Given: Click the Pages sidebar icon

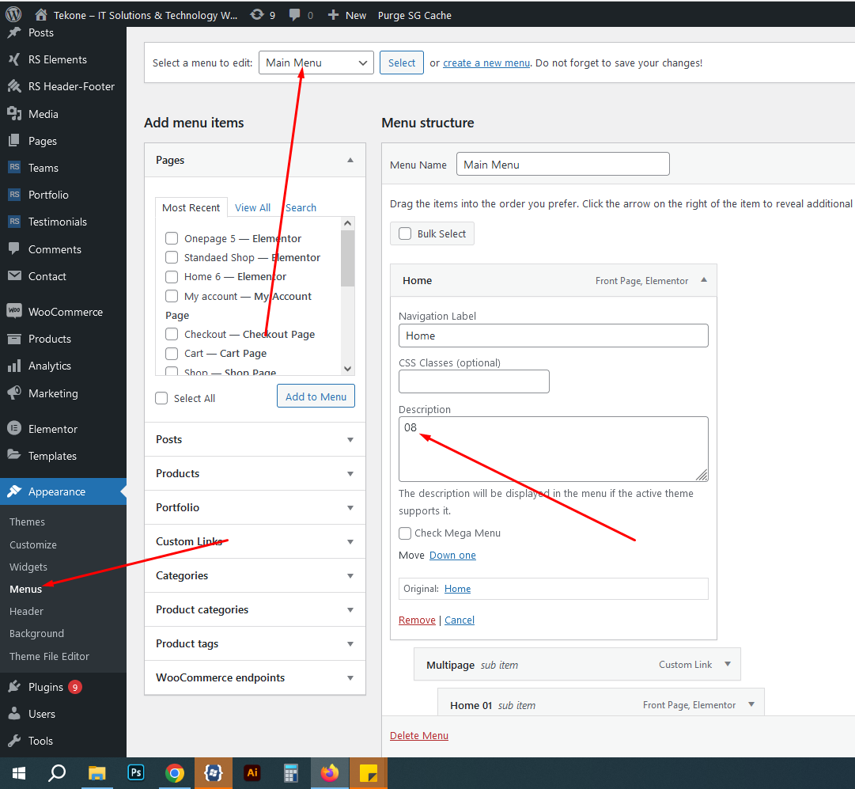Looking at the screenshot, I should click(14, 141).
